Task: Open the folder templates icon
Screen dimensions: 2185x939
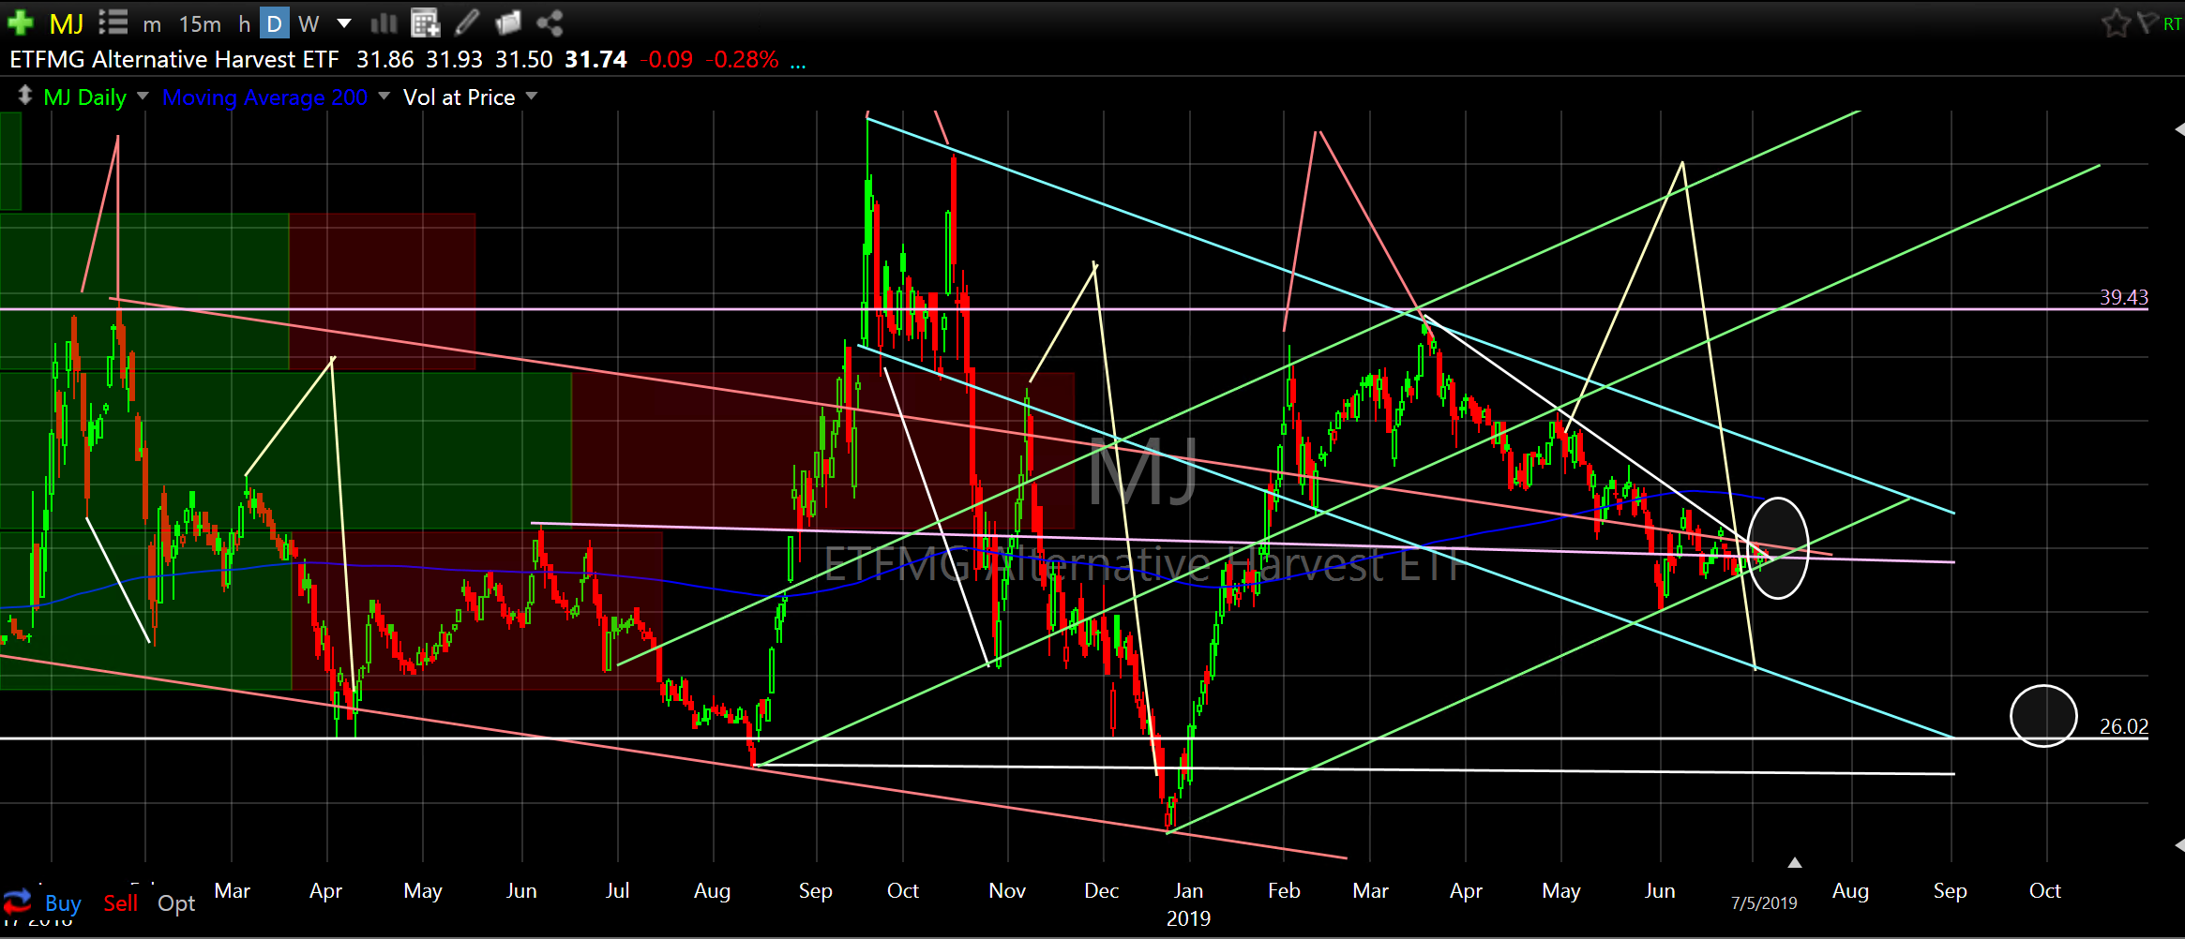Action: tap(508, 22)
